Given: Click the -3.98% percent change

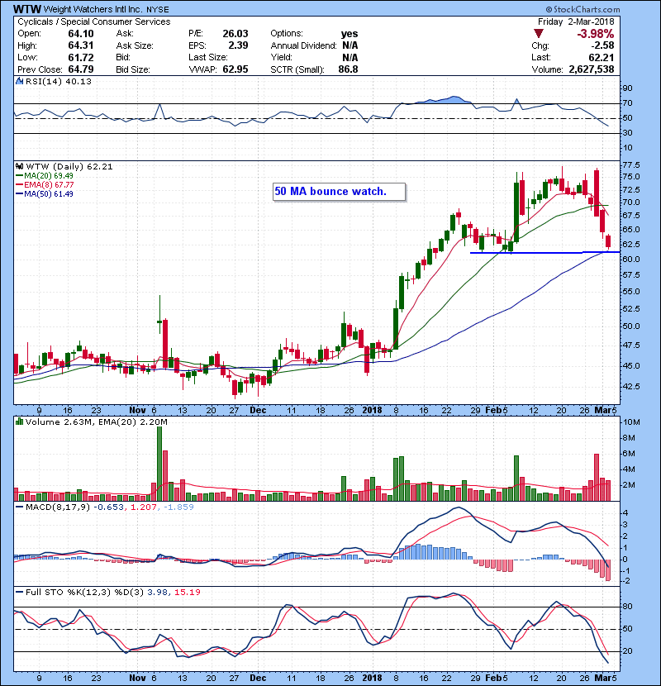Looking at the screenshot, I should pos(596,34).
